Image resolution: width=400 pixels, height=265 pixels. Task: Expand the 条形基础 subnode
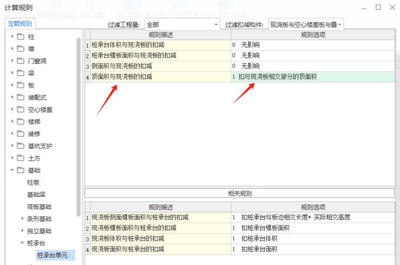click(22, 219)
